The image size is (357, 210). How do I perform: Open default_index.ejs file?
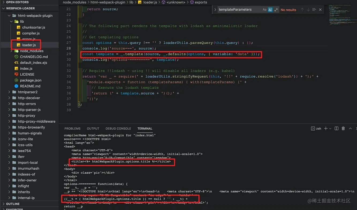point(33,63)
